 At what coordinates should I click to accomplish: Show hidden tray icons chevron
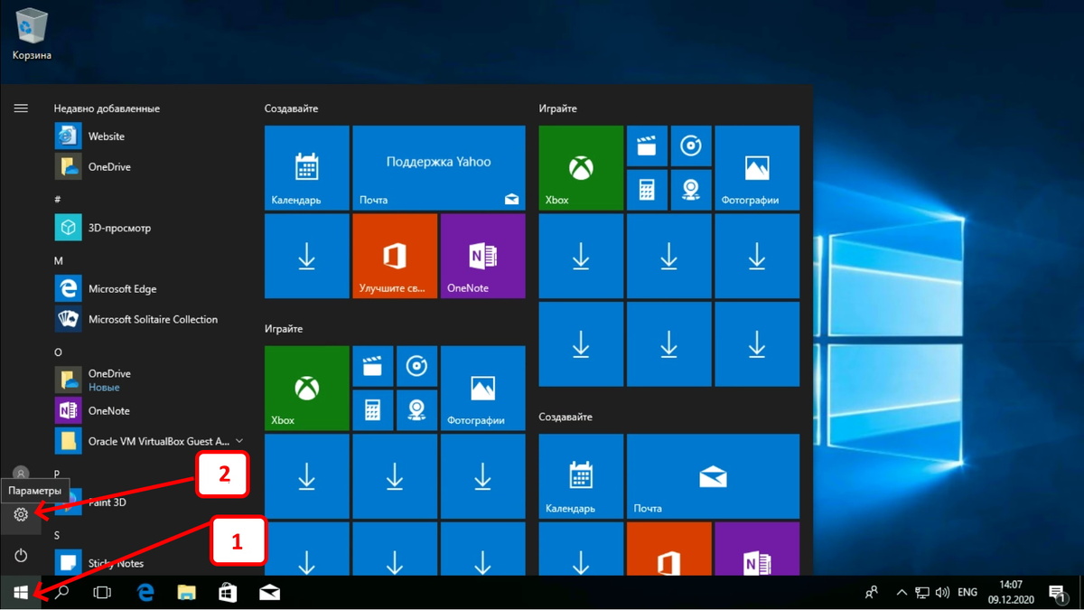[x=902, y=593]
